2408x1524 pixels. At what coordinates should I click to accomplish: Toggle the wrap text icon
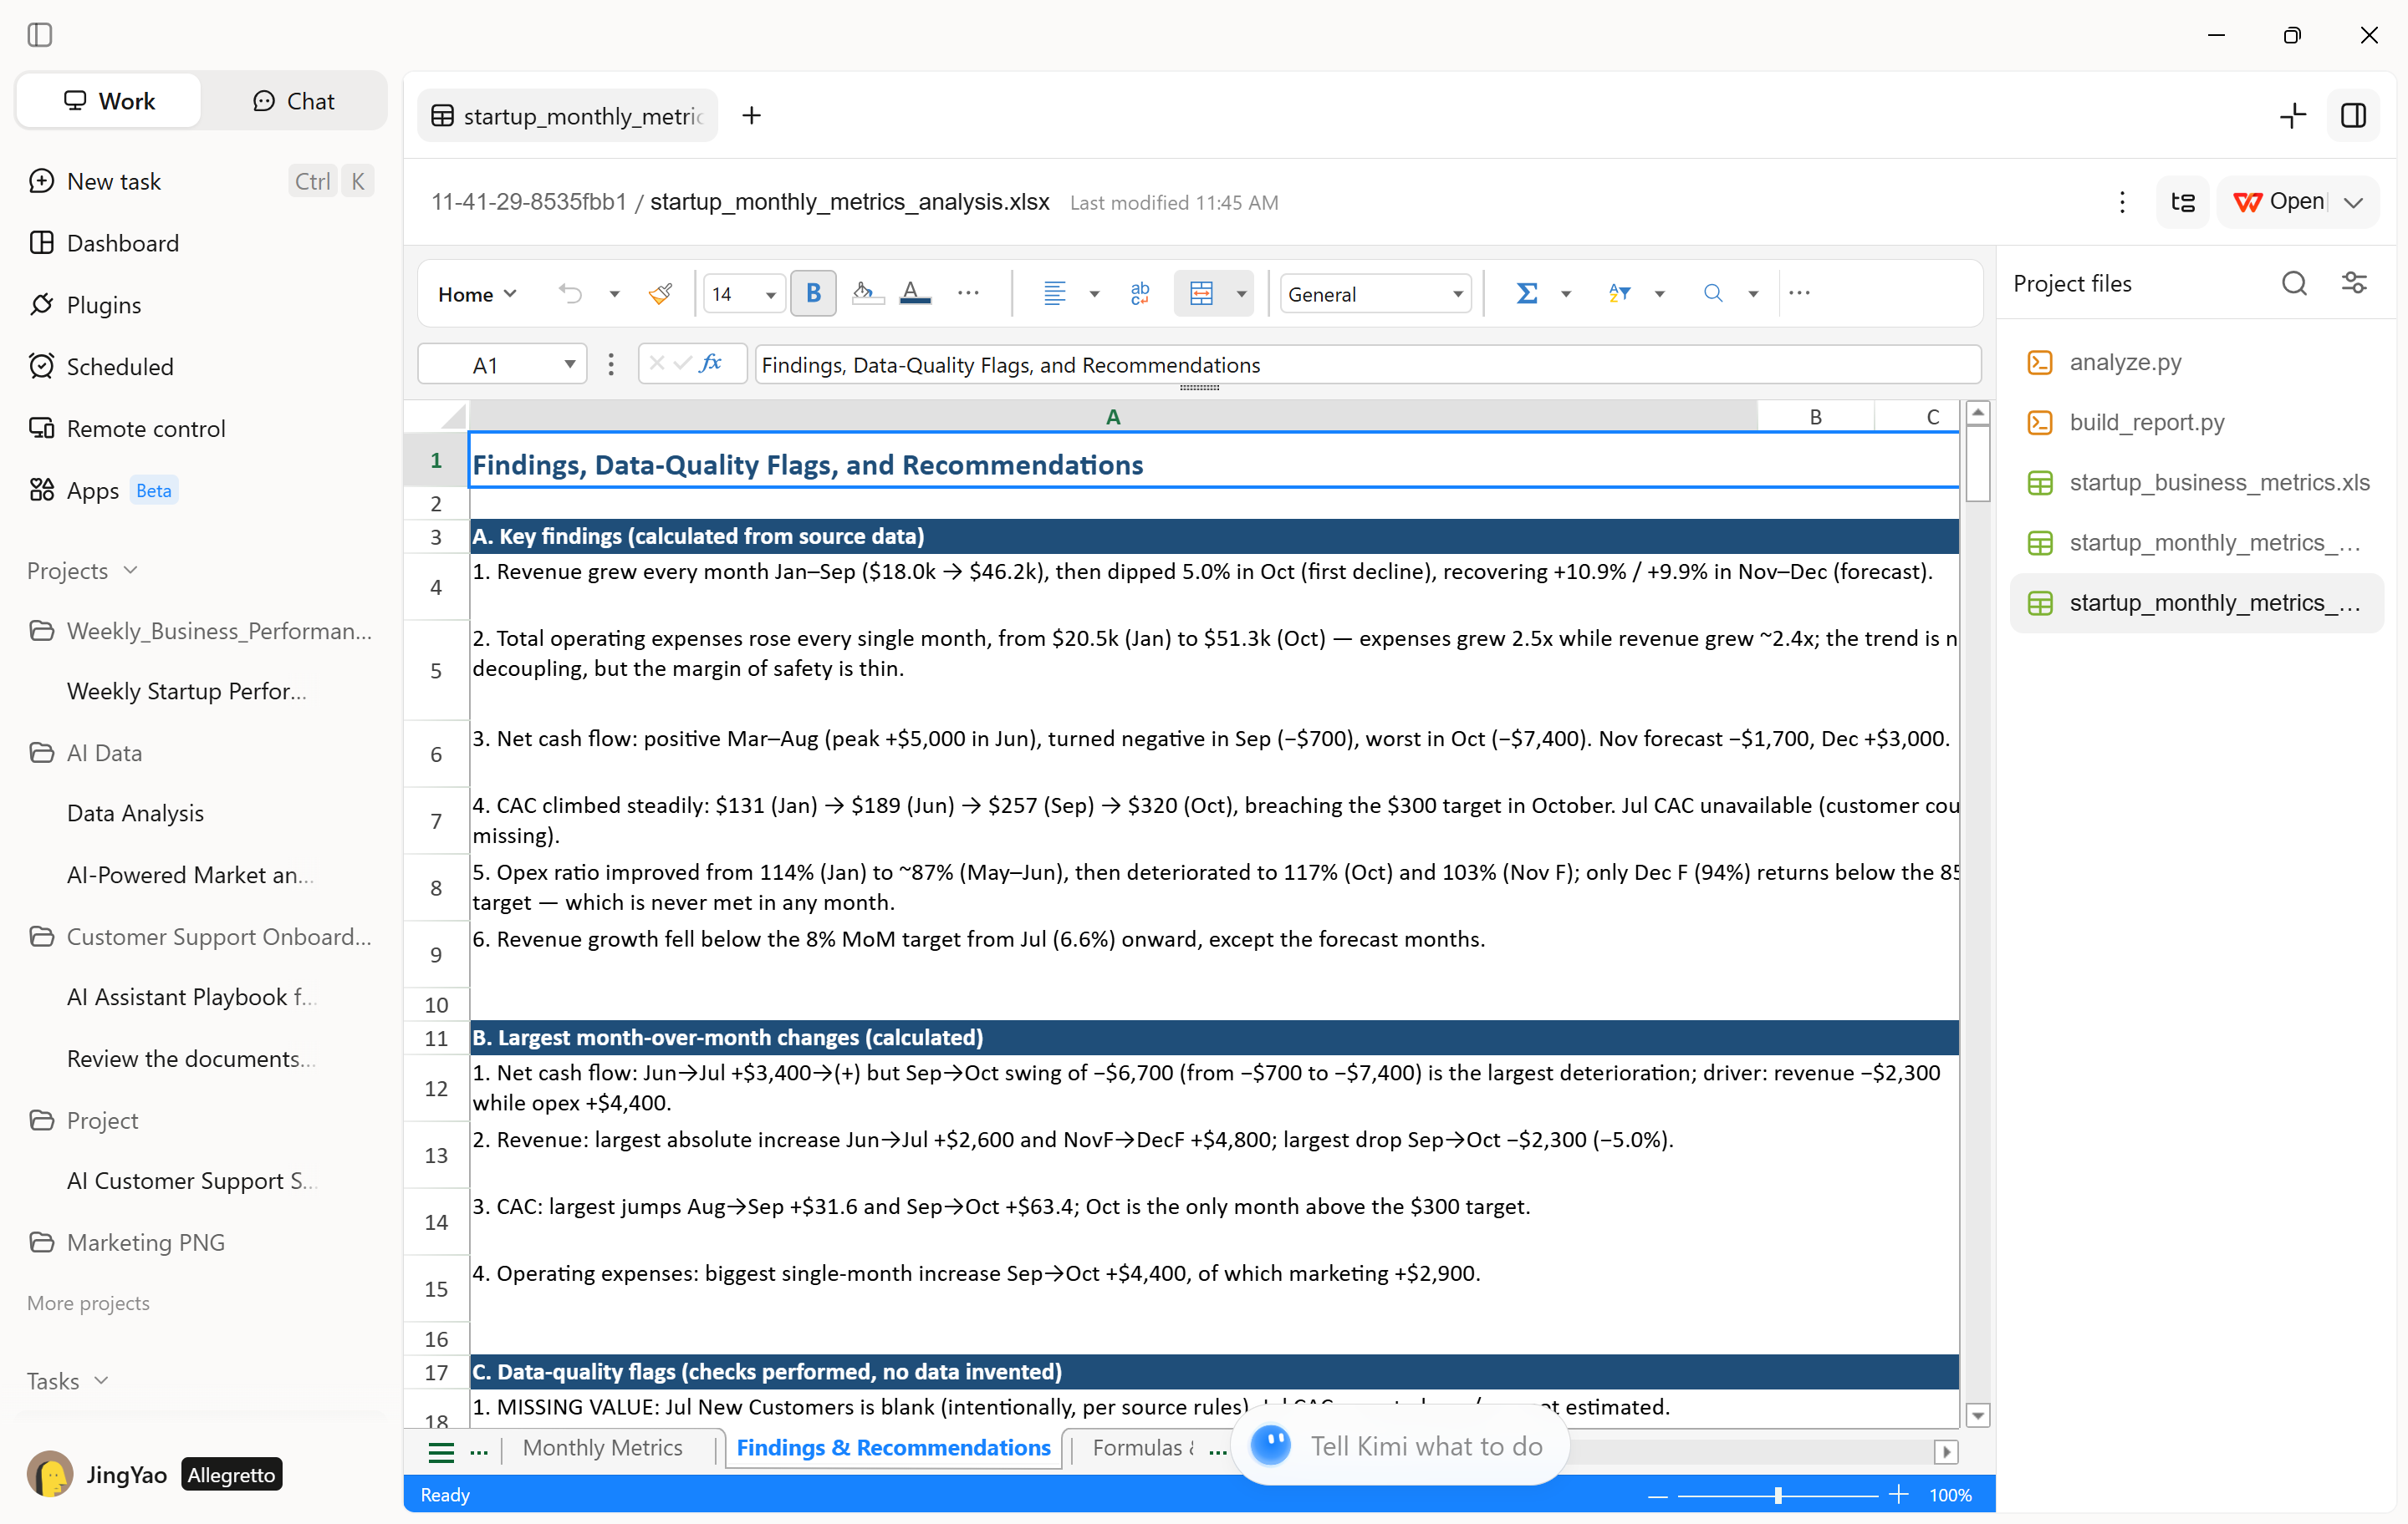tap(1139, 294)
